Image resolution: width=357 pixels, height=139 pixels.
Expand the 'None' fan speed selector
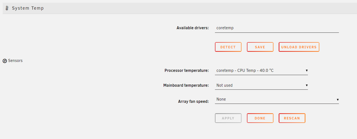click(277, 100)
